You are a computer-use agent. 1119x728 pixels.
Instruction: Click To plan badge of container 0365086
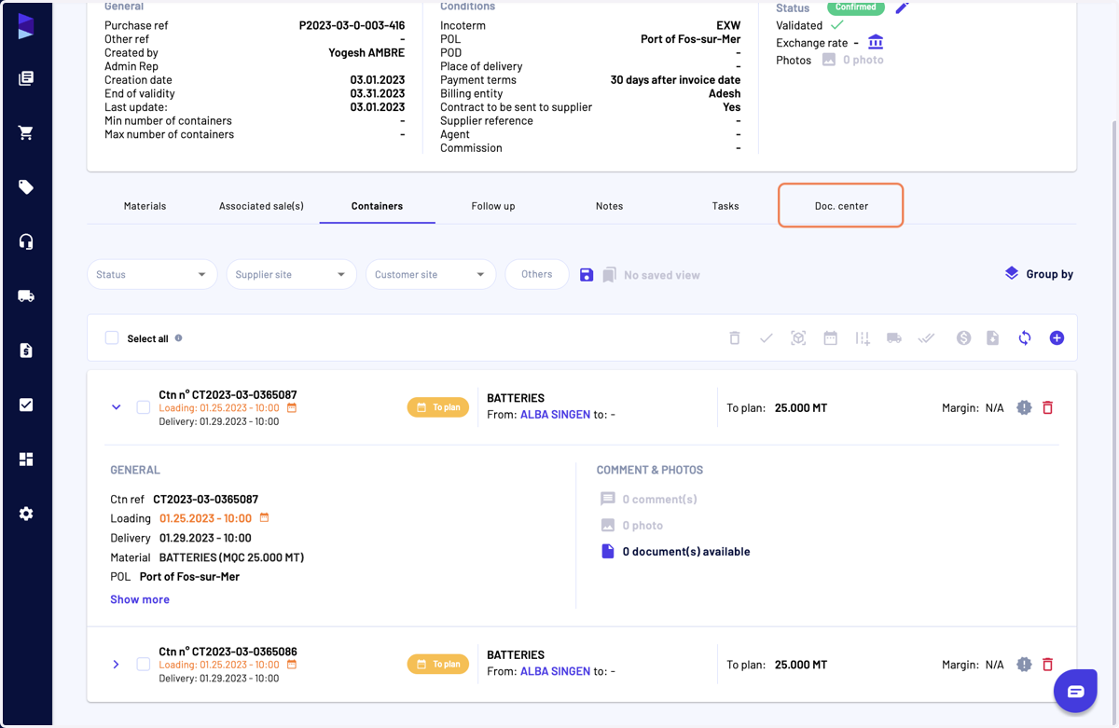click(438, 665)
